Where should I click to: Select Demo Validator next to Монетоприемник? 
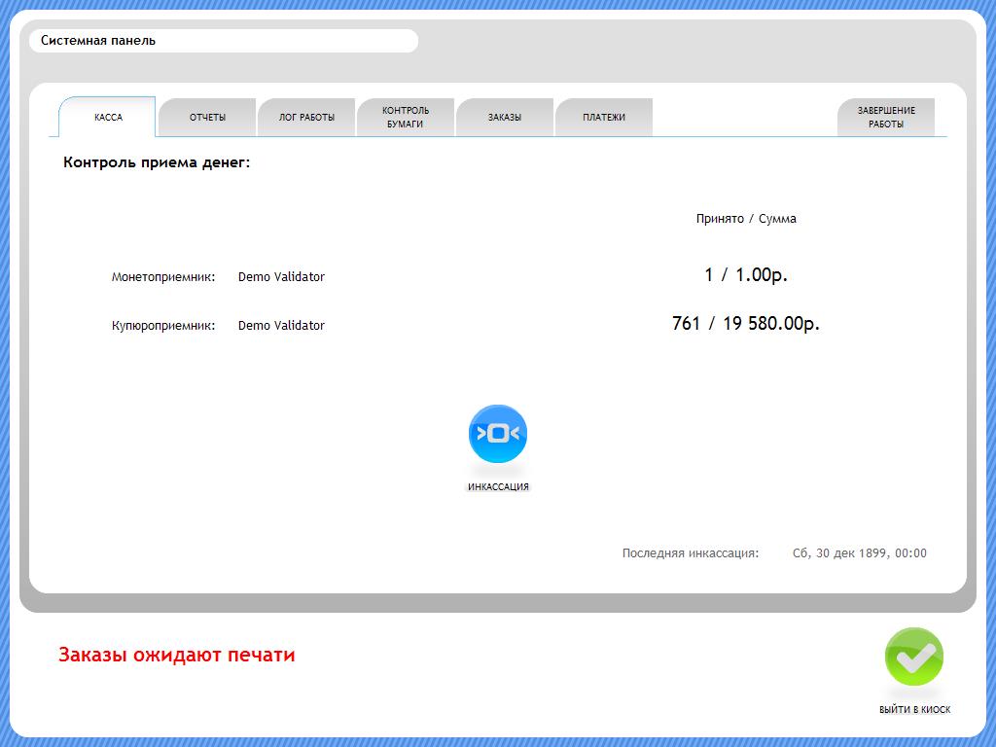[x=281, y=277]
